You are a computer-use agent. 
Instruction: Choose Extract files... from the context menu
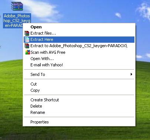tap(79, 33)
